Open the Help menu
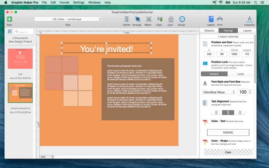The height and width of the screenshot is (168, 269). click(108, 2)
